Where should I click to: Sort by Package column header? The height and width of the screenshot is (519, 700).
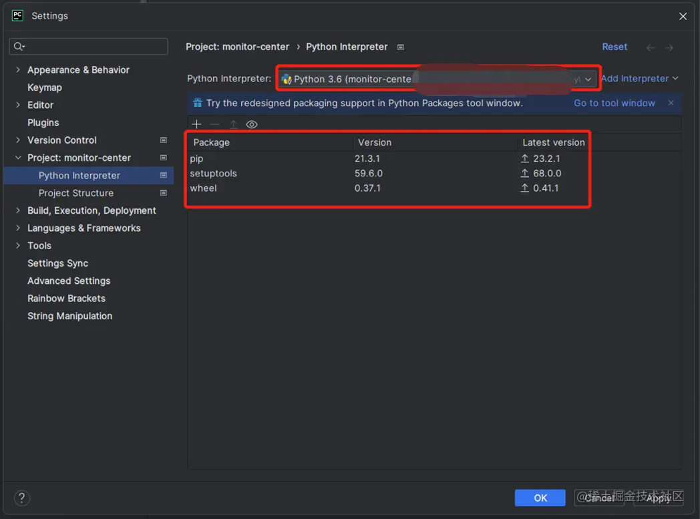pyautogui.click(x=271, y=142)
